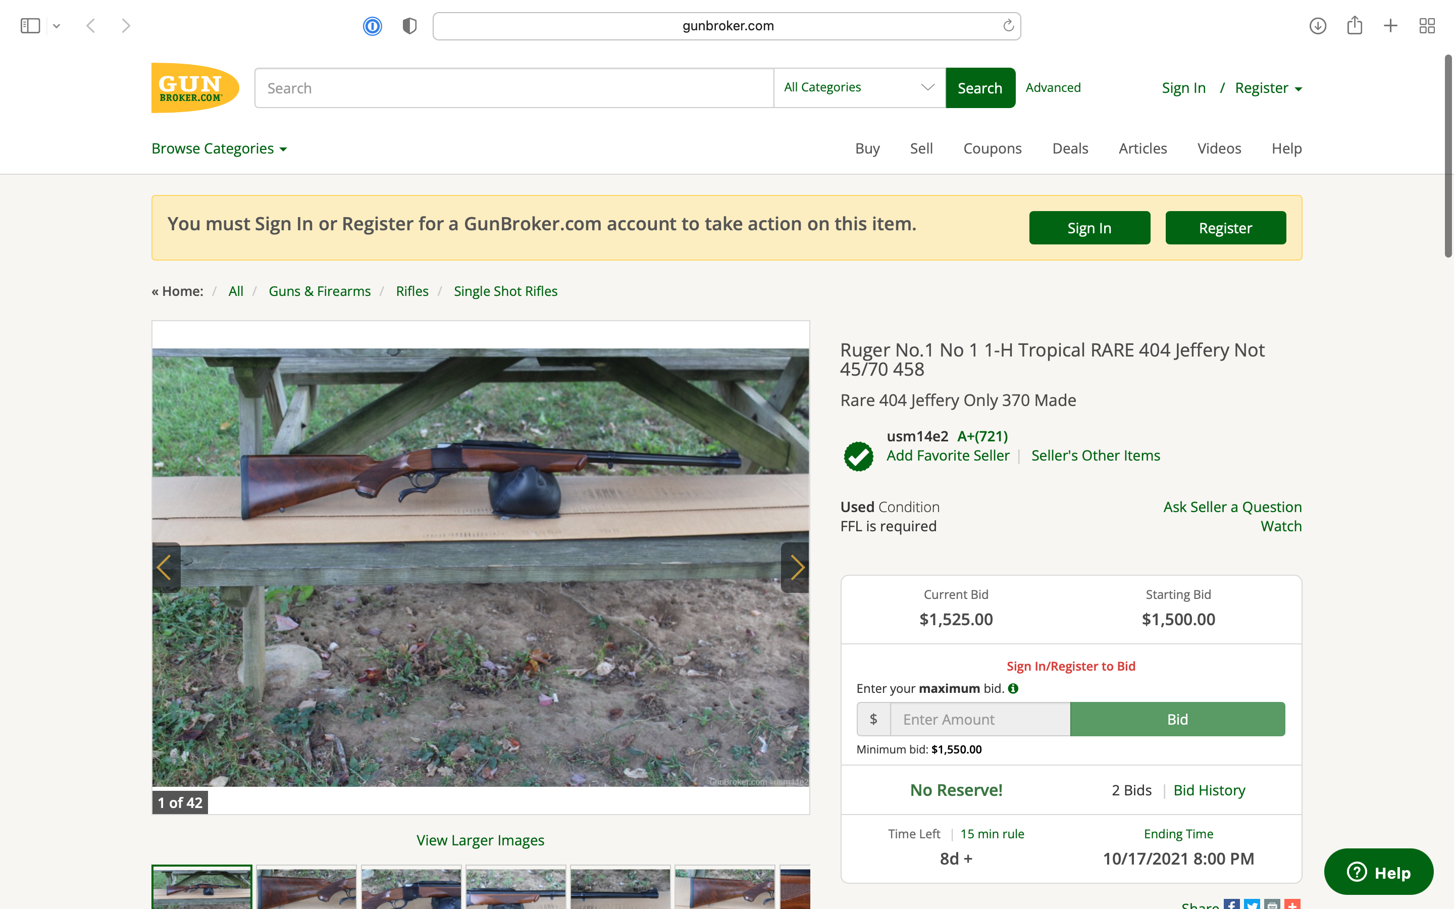Reload the page via the address bar
1454x909 pixels.
click(x=1008, y=25)
